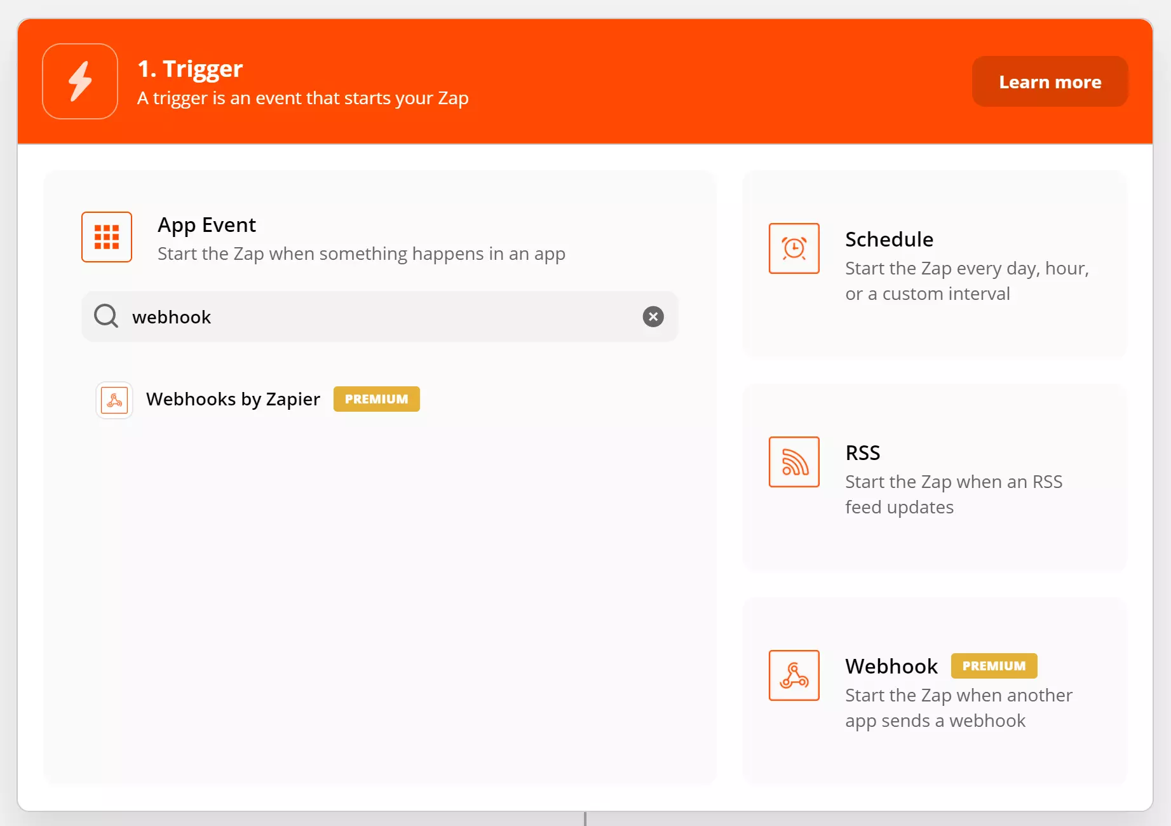Screen dimensions: 1171x826
Task: Click the Webhook trigger icon
Action: [794, 675]
